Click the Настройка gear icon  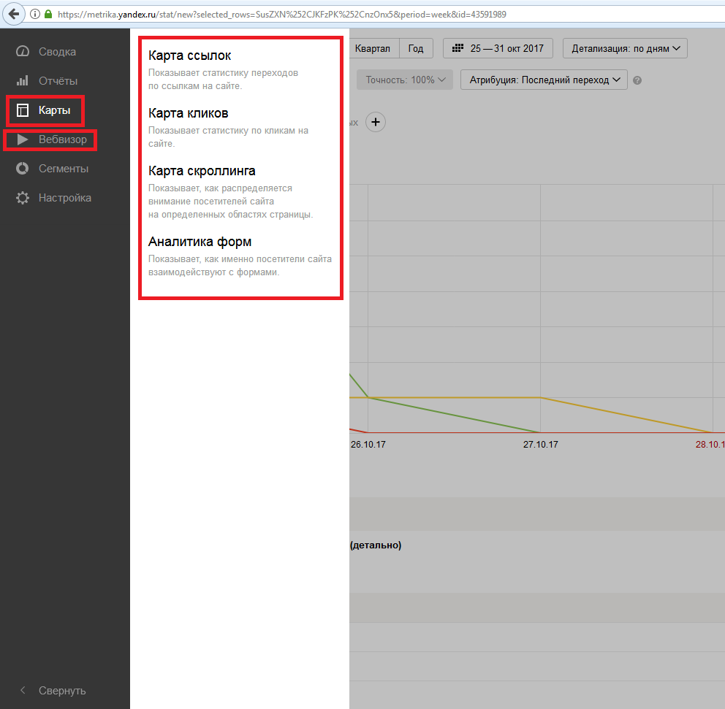tap(22, 198)
